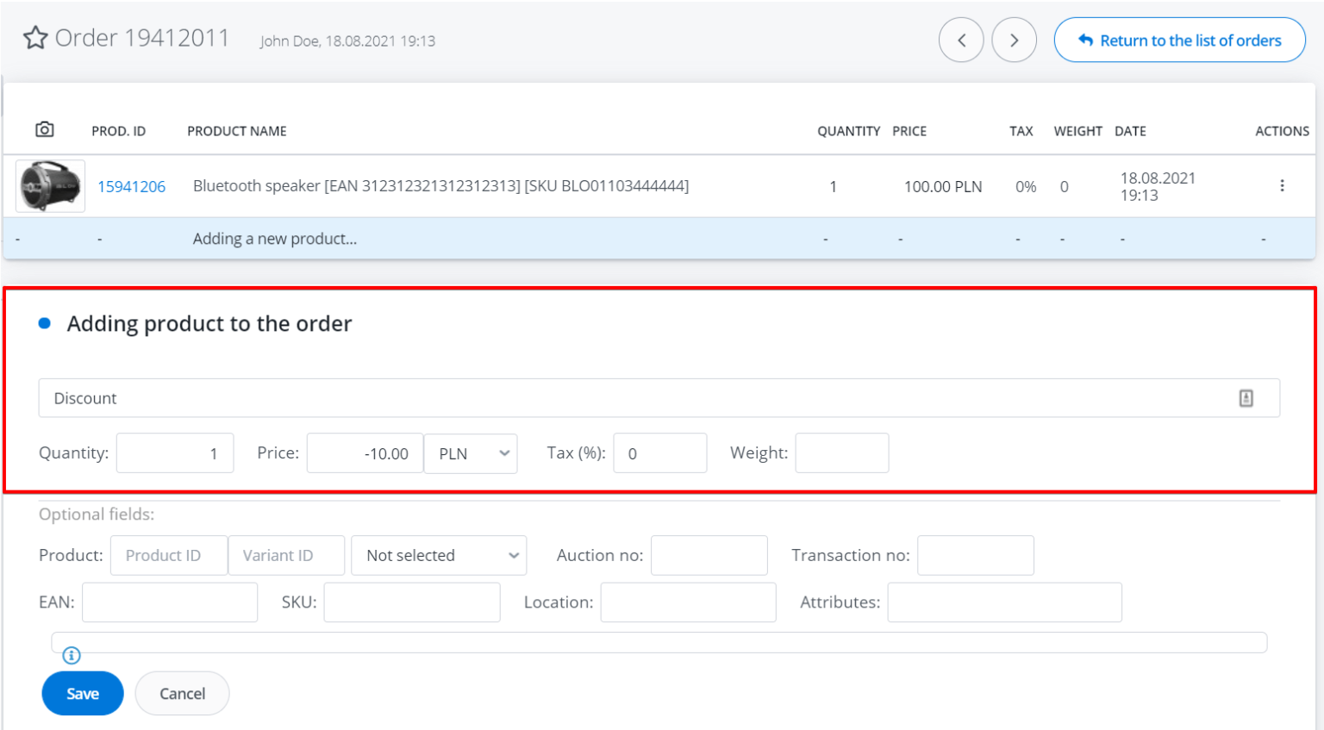This screenshot has width=1324, height=730.
Task: Click the SKU input field
Action: pyautogui.click(x=412, y=602)
